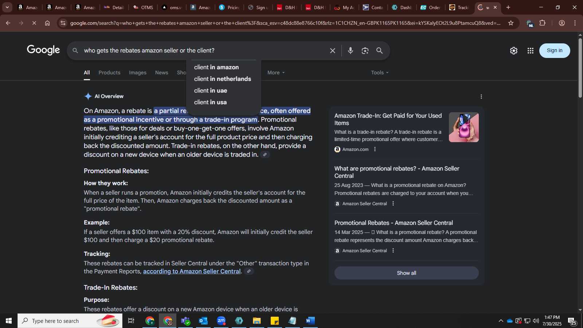This screenshot has height=328, width=583.
Task: Launch Zoom from the taskbar
Action: click(221, 321)
